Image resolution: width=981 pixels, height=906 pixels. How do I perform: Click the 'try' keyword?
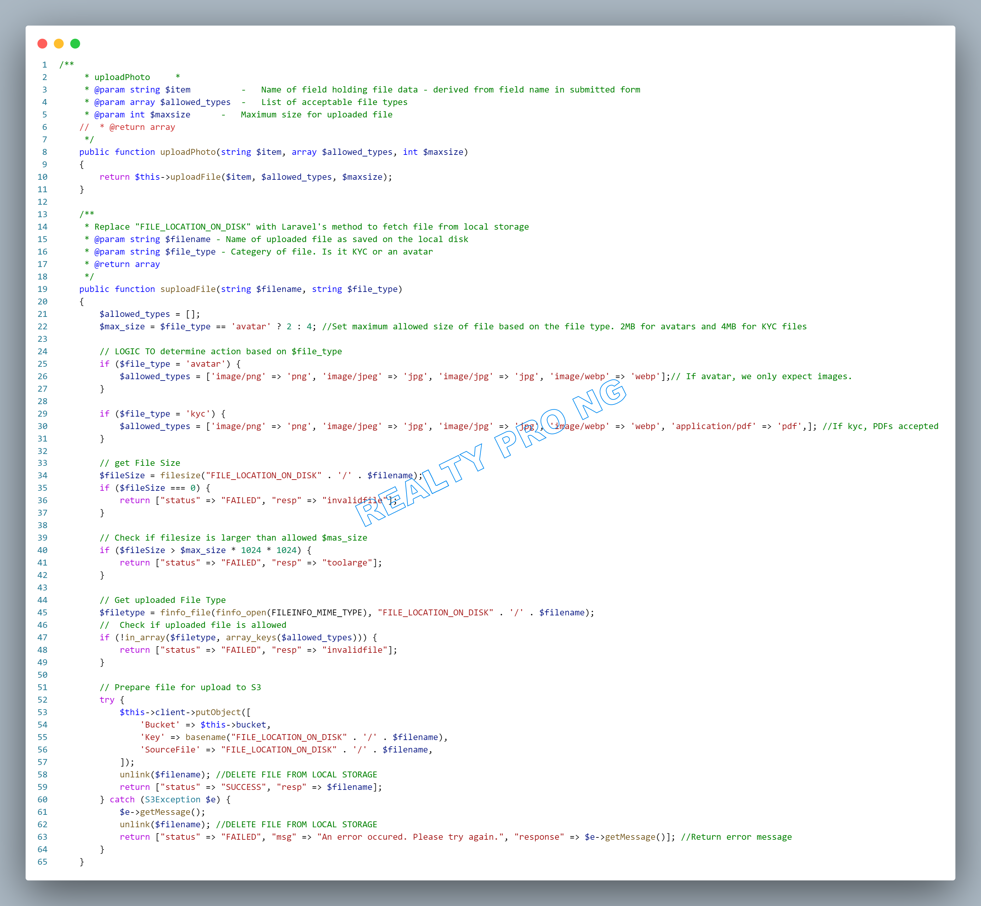click(107, 700)
